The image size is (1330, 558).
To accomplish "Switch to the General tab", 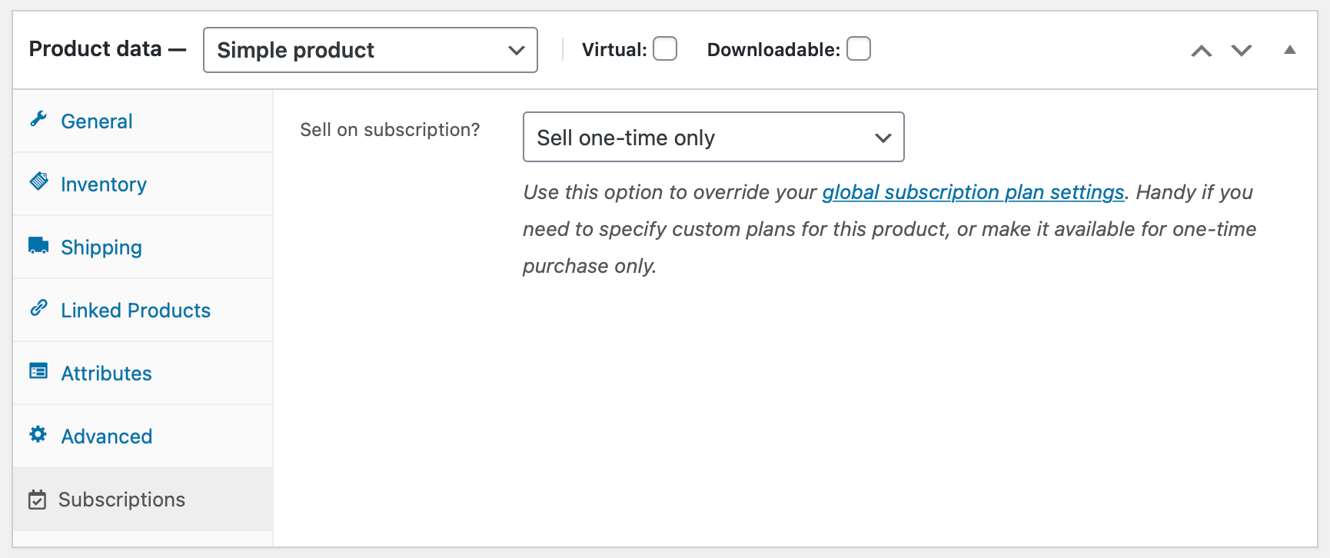I will tap(97, 121).
